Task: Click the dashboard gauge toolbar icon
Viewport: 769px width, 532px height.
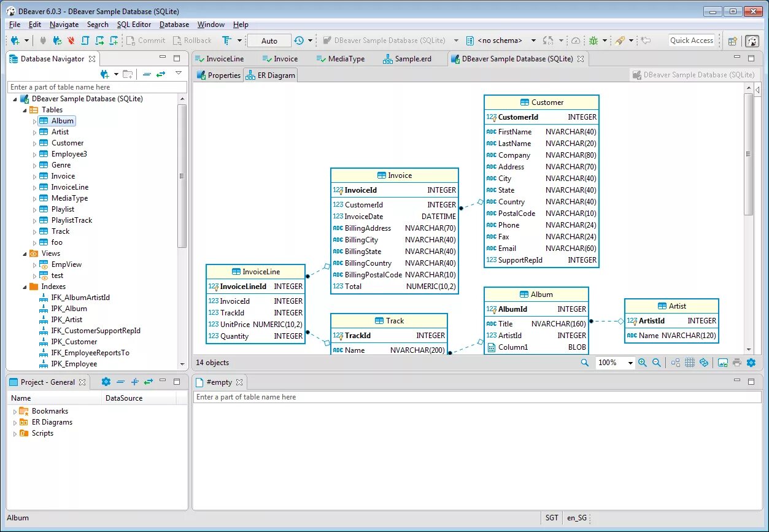Action: coord(576,40)
